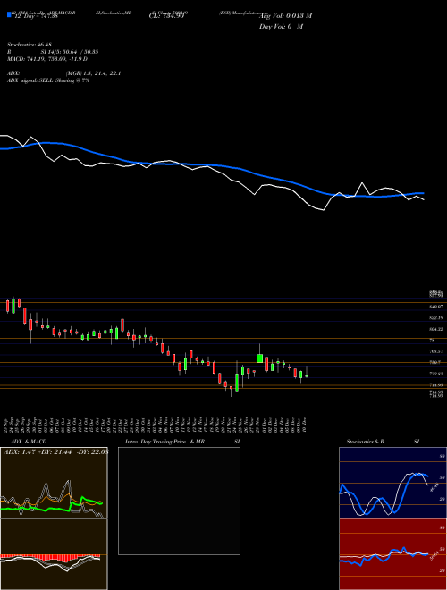Click the 'CL: 734.90' closing price label

click(x=166, y=16)
